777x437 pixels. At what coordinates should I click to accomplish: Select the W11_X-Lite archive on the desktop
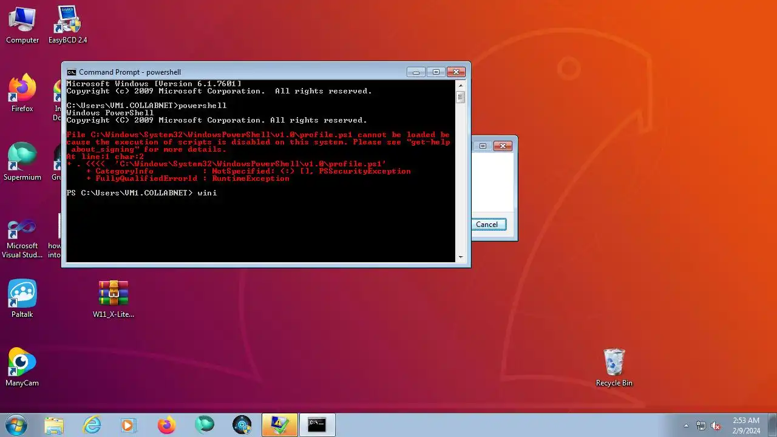point(114,300)
